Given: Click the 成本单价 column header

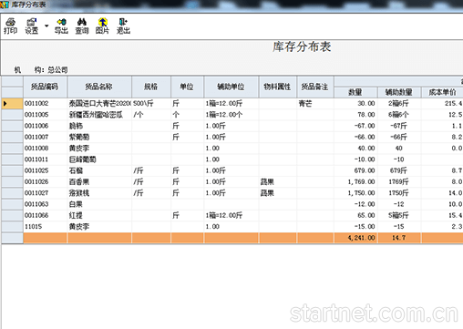Looking at the screenshot, I should pyautogui.click(x=442, y=92).
